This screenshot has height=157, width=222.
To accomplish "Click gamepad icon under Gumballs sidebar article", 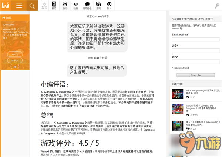I will click(187, 115).
